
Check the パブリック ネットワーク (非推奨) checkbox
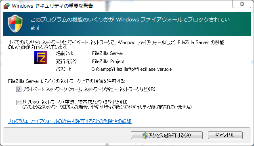(x=19, y=102)
